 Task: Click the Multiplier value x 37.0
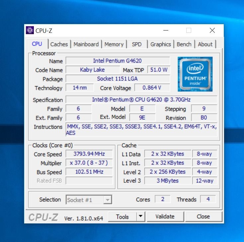89,163
